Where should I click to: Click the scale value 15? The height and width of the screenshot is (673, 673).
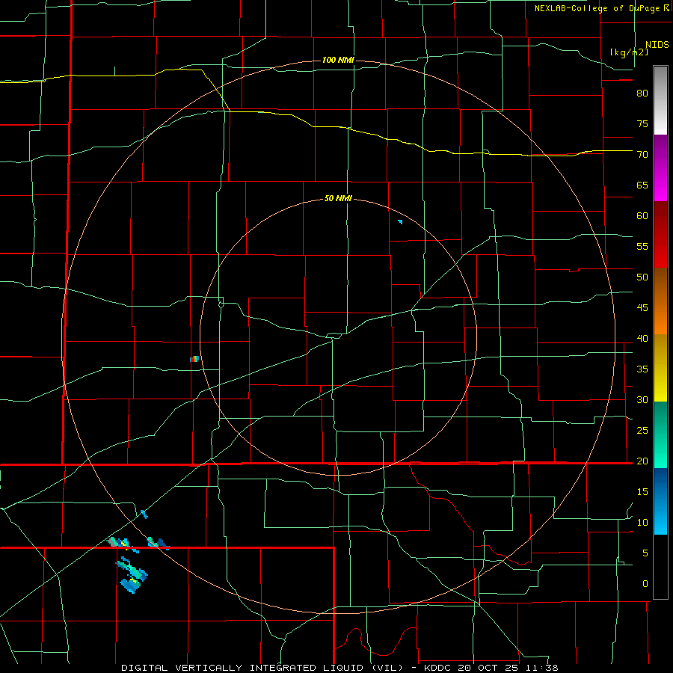(x=642, y=492)
